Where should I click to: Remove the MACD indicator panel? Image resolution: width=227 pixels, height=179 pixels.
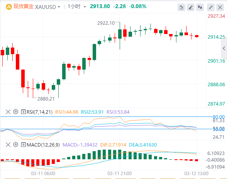tap(8, 145)
